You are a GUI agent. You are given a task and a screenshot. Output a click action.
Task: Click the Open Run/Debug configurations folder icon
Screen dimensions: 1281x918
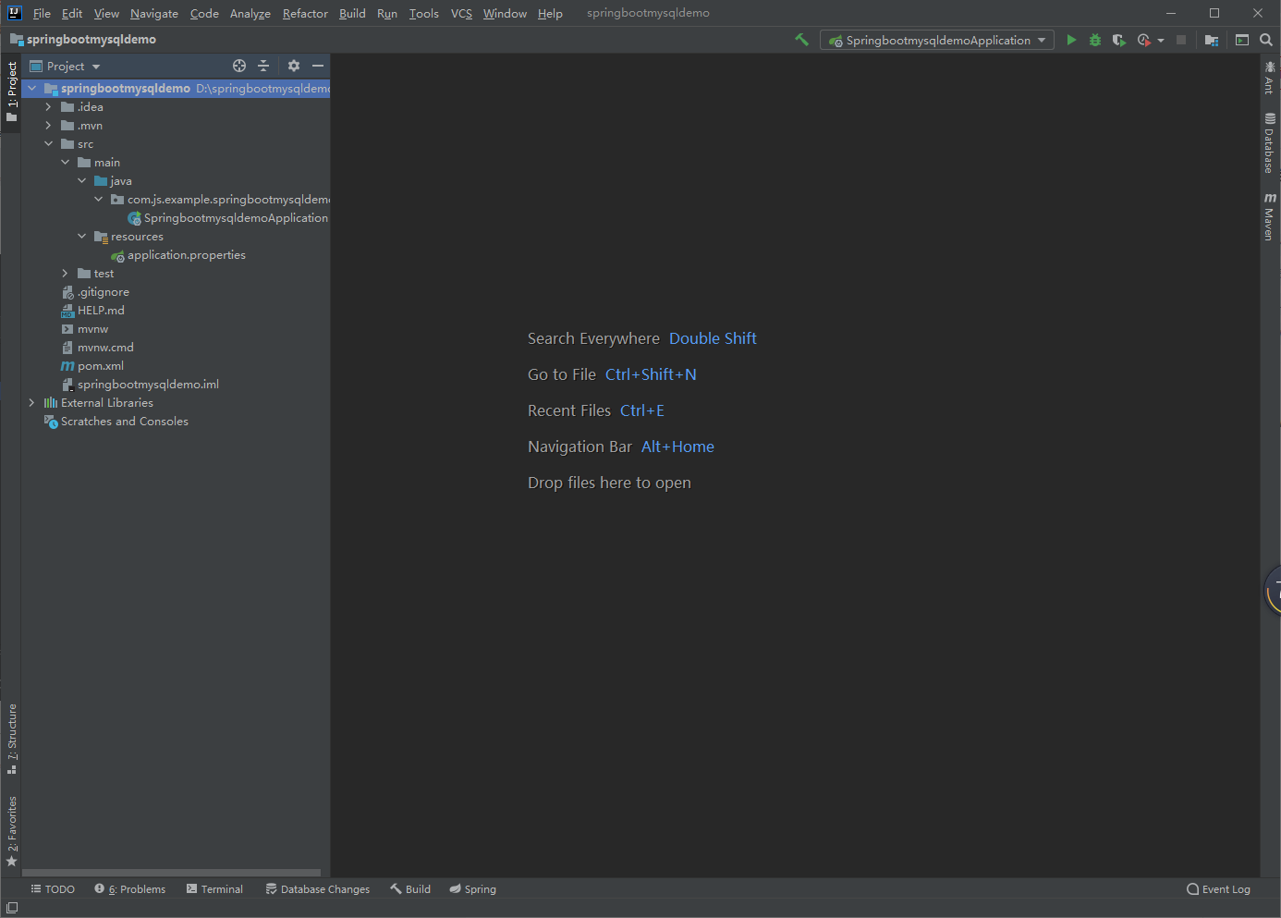pos(1212,40)
